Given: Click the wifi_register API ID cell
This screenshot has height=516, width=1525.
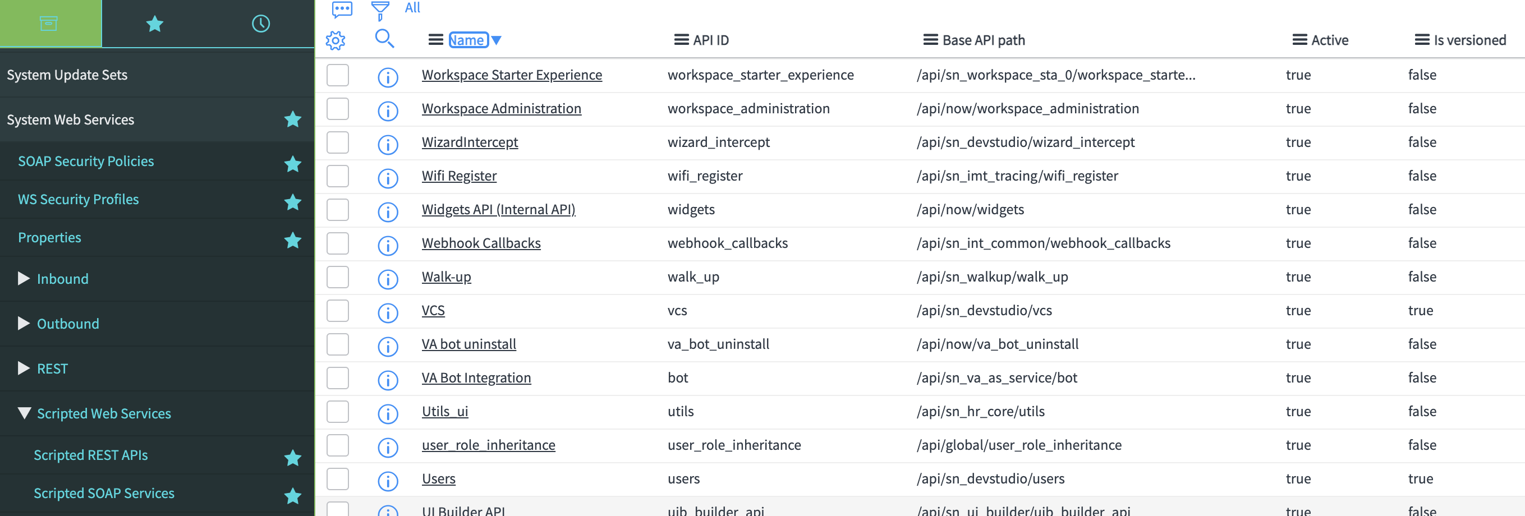Looking at the screenshot, I should pyautogui.click(x=705, y=176).
